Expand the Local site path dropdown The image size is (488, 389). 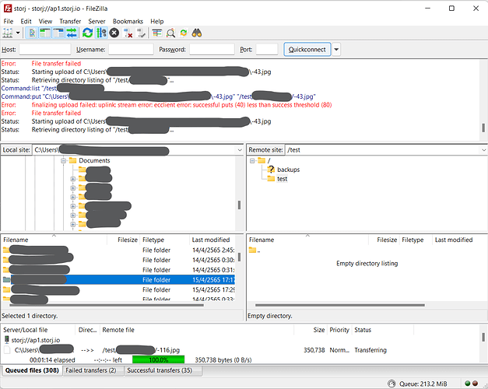(239, 149)
